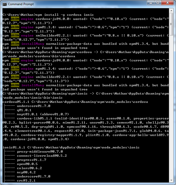Click the 'cordova@5.1.1' package line
Image resolution: width=176 pixels, height=185 pixels.
pos(75,102)
